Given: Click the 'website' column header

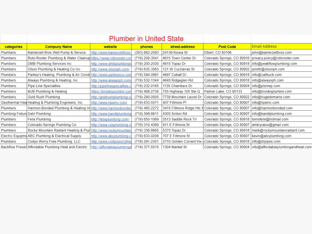Looking at the screenshot, I should tap(111, 46).
